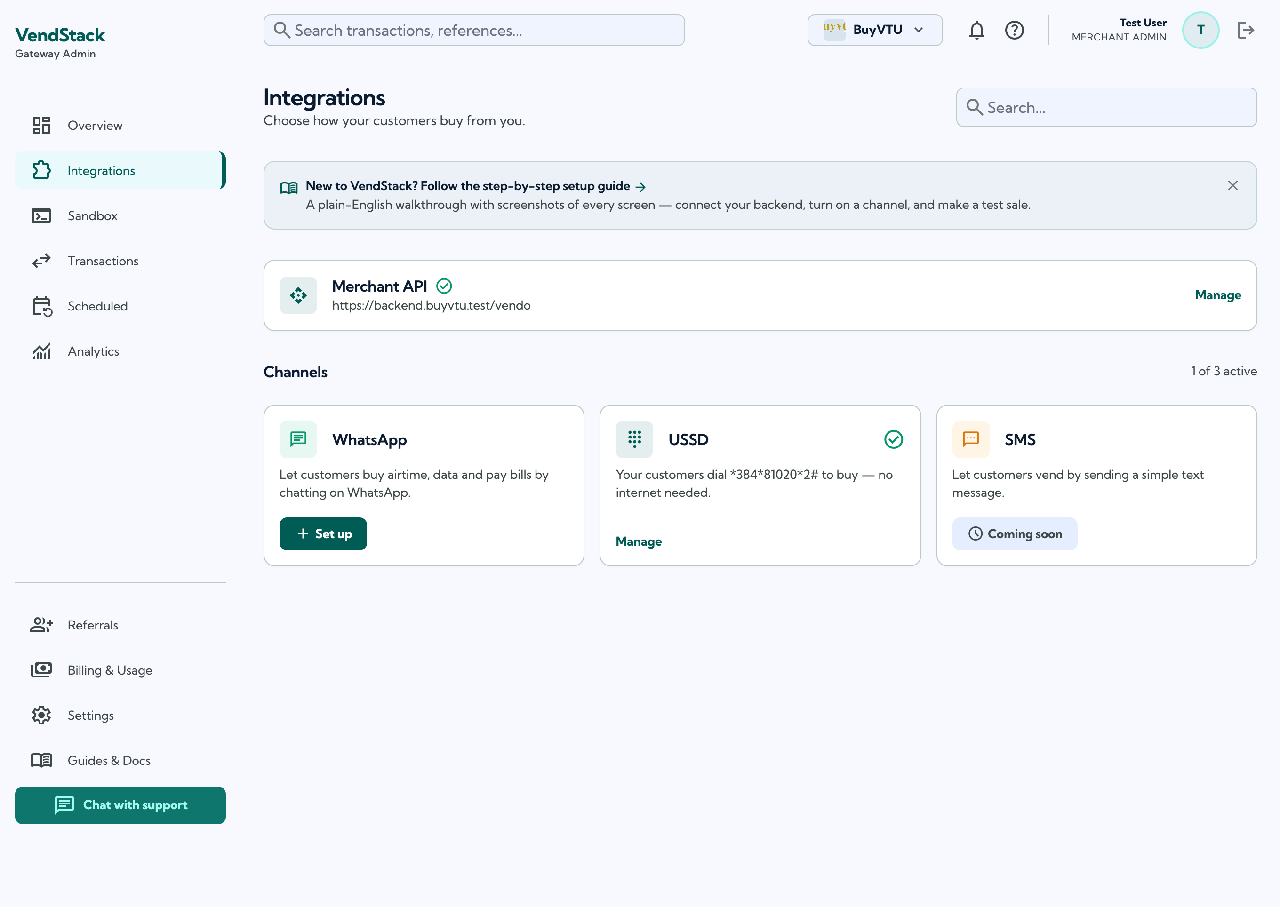Viewport: 1280px width, 907px height.
Task: Click the SMS Coming soon badge
Action: pos(1014,534)
